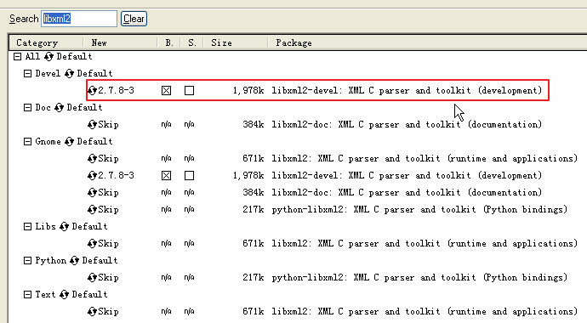Click 384k size under Doc category
This screenshot has height=323, width=587.
[x=254, y=124]
